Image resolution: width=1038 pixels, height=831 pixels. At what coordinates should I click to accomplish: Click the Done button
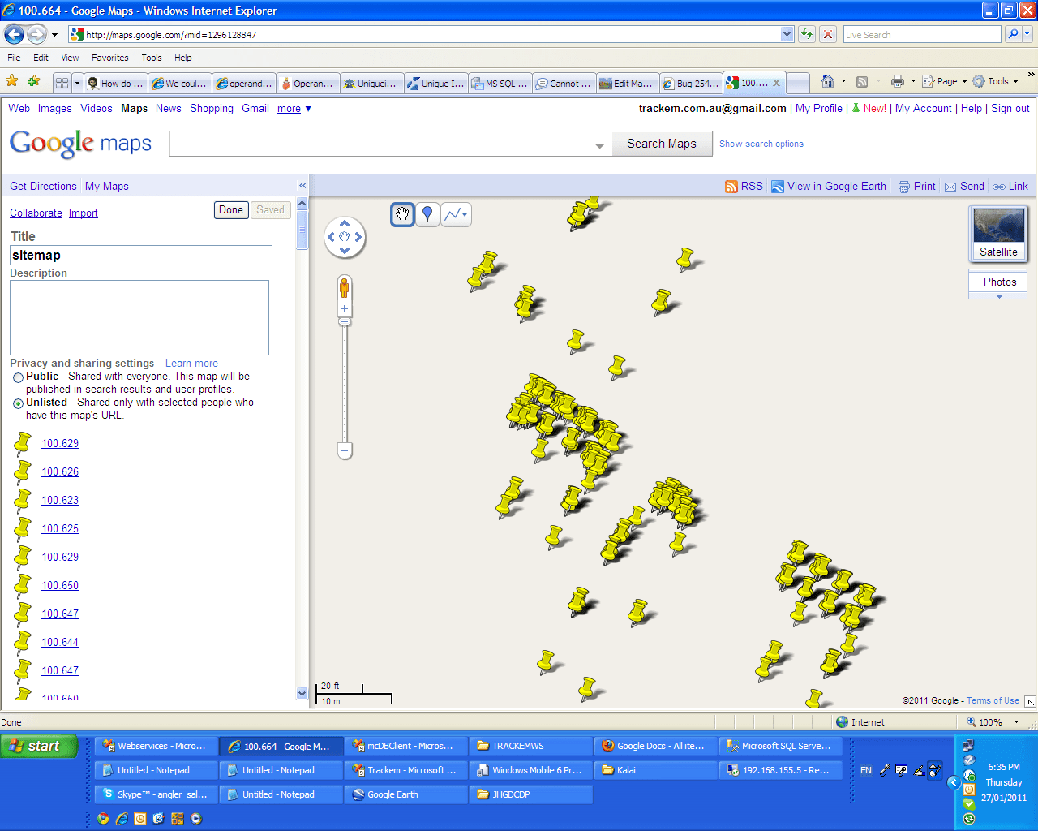[x=231, y=210]
